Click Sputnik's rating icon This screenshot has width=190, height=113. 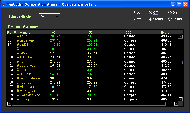[x=18, y=74]
